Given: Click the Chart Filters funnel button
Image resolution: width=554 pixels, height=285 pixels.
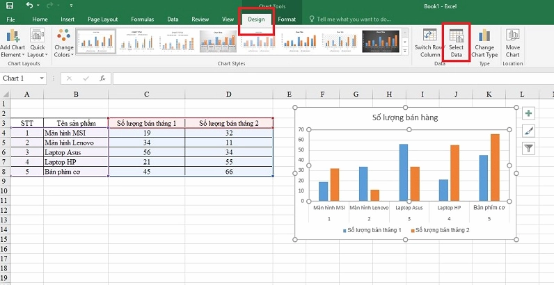Looking at the screenshot, I should (528, 149).
